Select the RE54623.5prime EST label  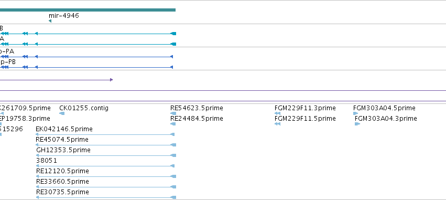pos(197,108)
